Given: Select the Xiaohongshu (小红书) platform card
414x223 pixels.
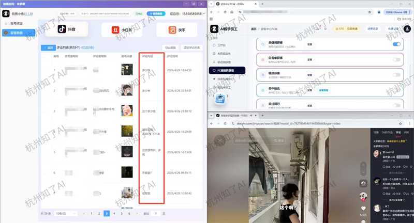Looking at the screenshot, I should 122,30.
